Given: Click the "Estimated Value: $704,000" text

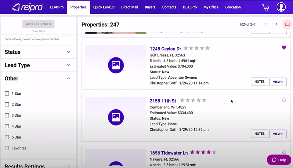Looking at the screenshot, I should (x=171, y=66).
